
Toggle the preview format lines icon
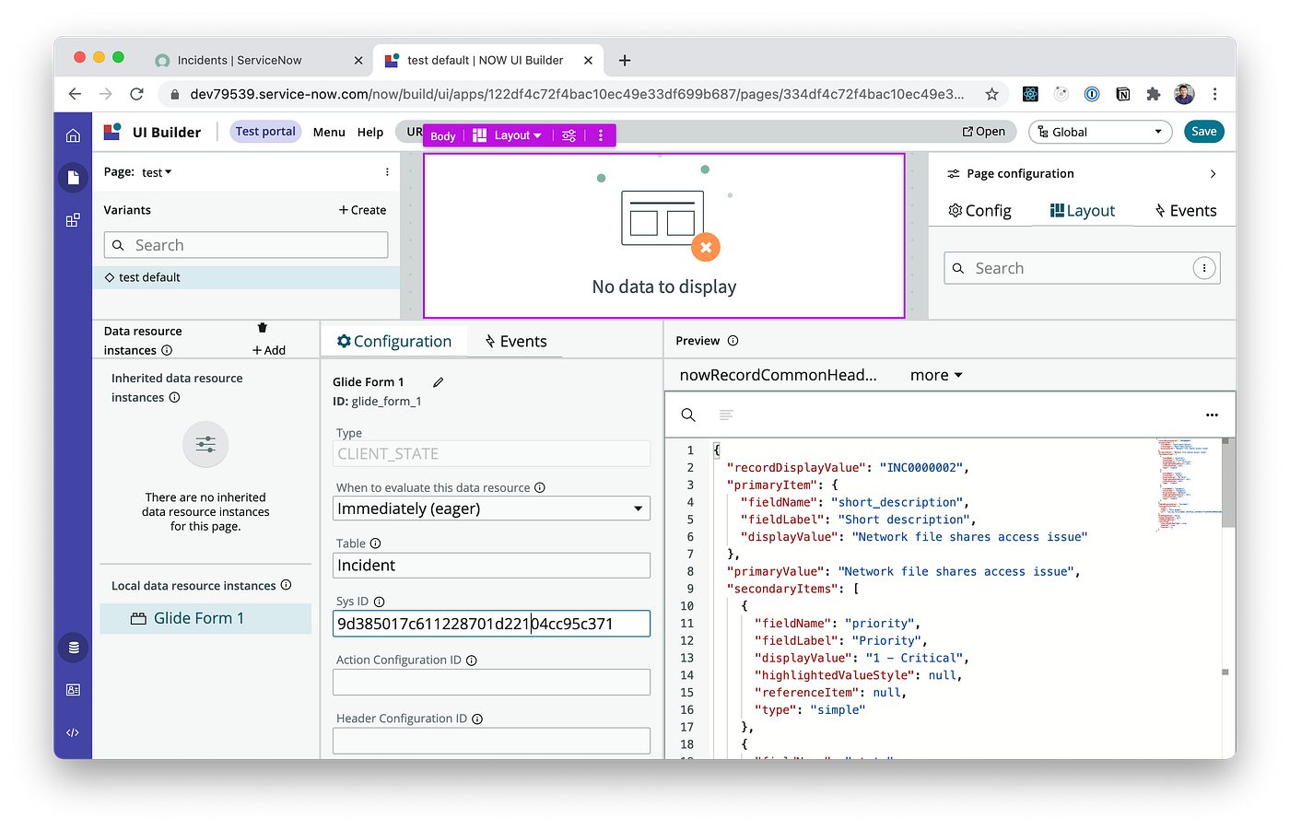(726, 415)
